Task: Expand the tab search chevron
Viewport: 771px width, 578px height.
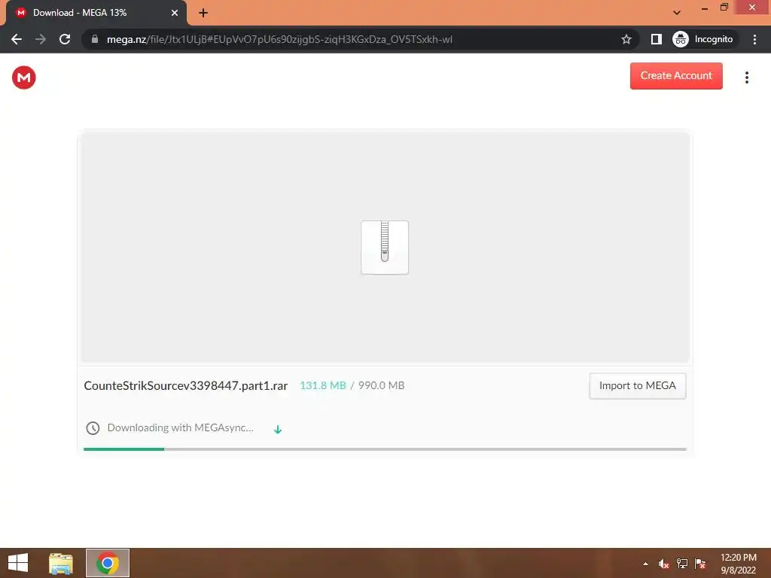Action: (677, 13)
